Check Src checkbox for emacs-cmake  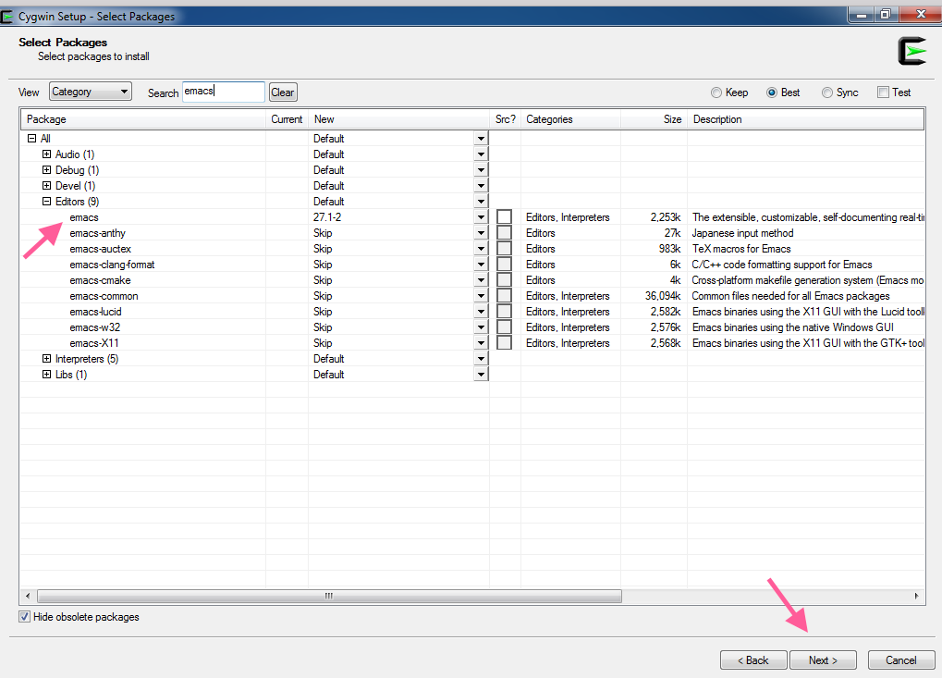[x=505, y=280]
